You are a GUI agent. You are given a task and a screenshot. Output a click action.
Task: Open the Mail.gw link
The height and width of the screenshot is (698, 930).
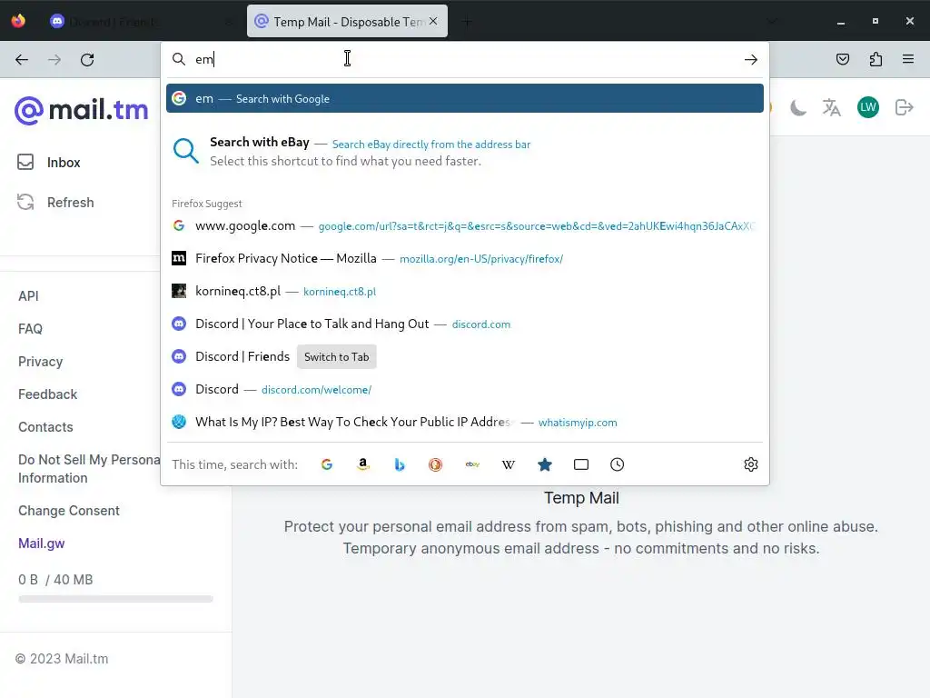coord(42,543)
